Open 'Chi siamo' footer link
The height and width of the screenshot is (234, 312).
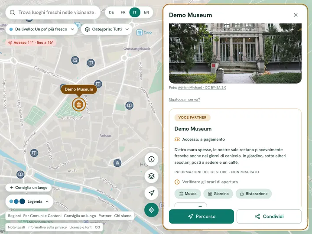pyautogui.click(x=123, y=216)
